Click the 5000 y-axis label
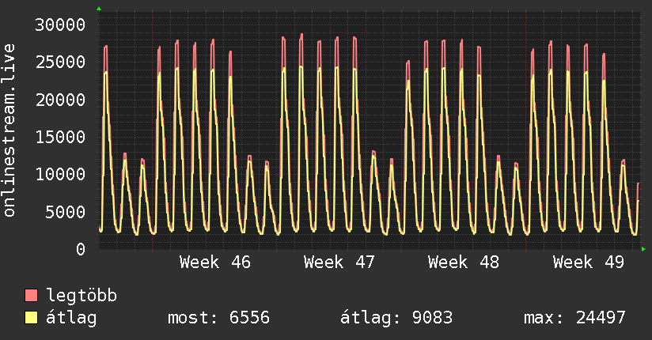 pos(65,212)
